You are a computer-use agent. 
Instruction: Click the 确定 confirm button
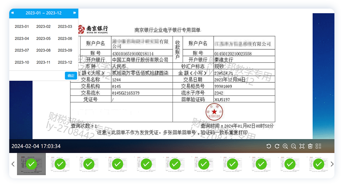pos(71,76)
